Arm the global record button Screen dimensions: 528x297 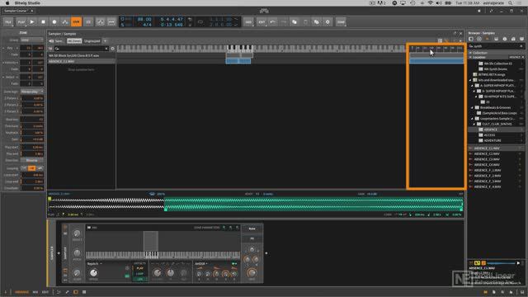pyautogui.click(x=54, y=22)
